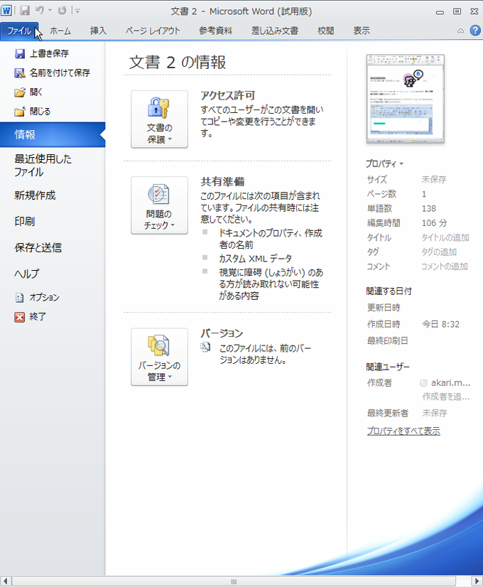Switch to the 参考資料 tab
This screenshot has width=483, height=587.
215,31
